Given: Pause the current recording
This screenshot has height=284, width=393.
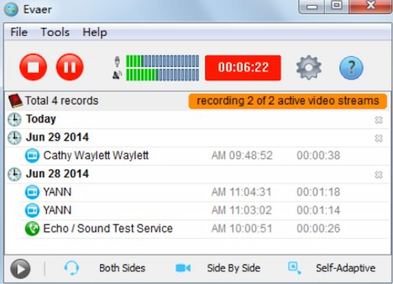Looking at the screenshot, I should [x=70, y=67].
